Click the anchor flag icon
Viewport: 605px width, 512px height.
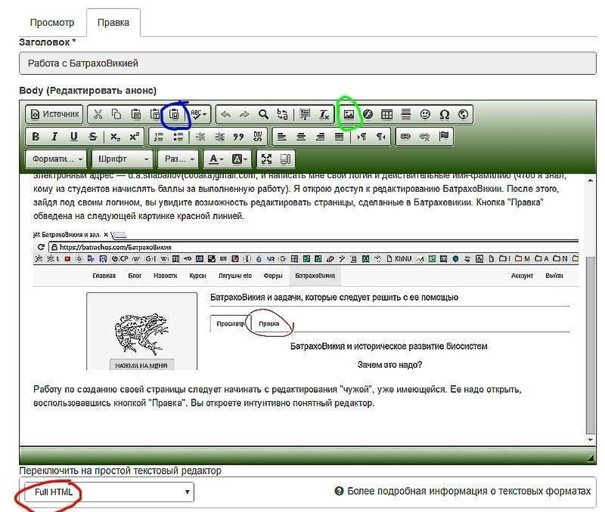coord(444,137)
